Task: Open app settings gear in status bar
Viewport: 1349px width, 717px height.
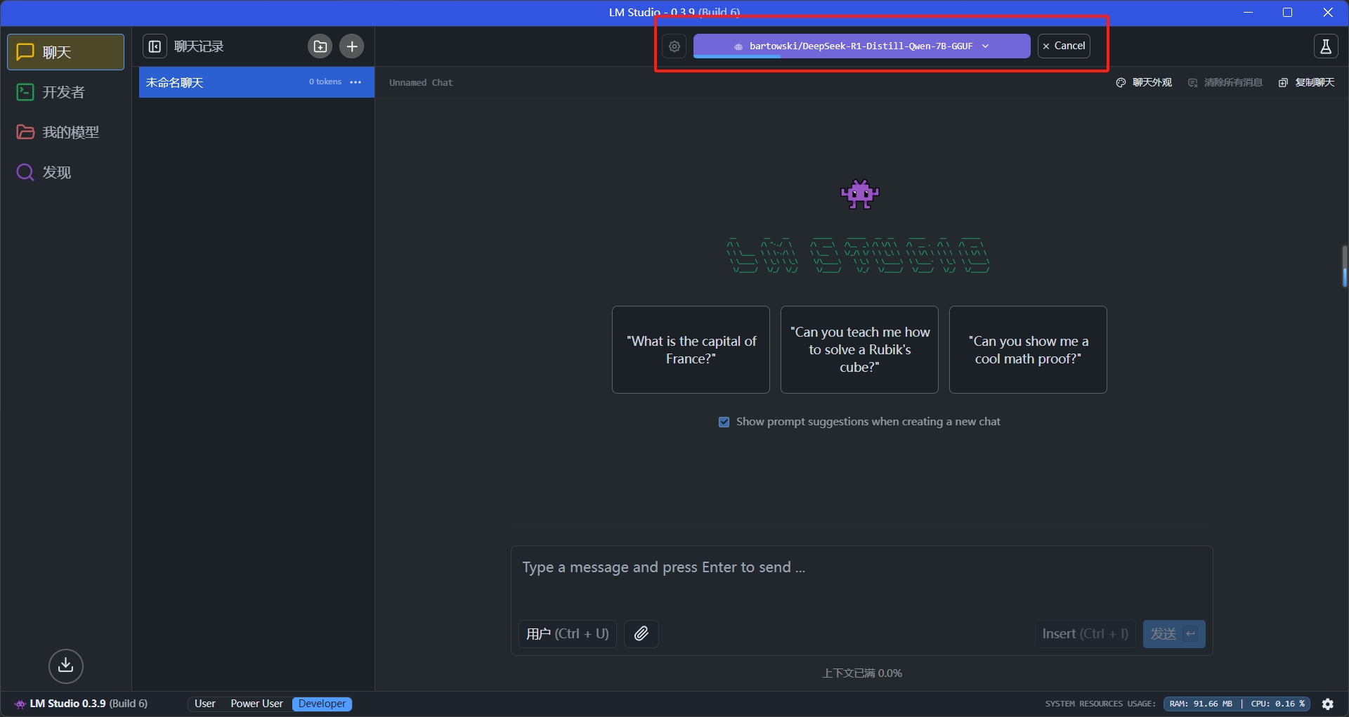Action: tap(1328, 704)
